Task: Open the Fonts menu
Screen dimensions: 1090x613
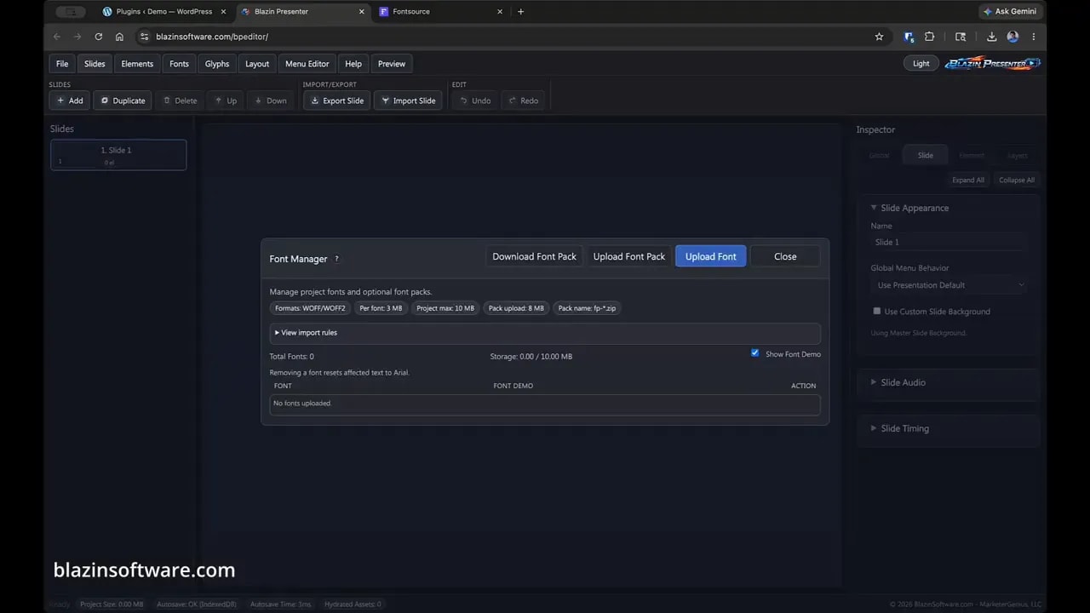Action: pyautogui.click(x=179, y=64)
